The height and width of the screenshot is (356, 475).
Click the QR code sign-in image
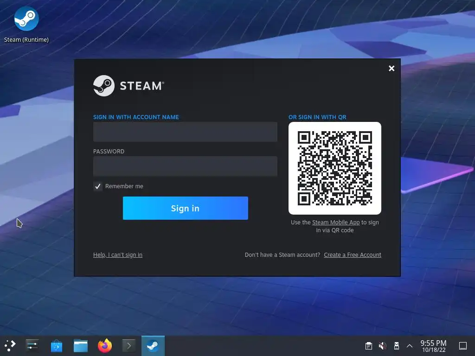coord(335,168)
